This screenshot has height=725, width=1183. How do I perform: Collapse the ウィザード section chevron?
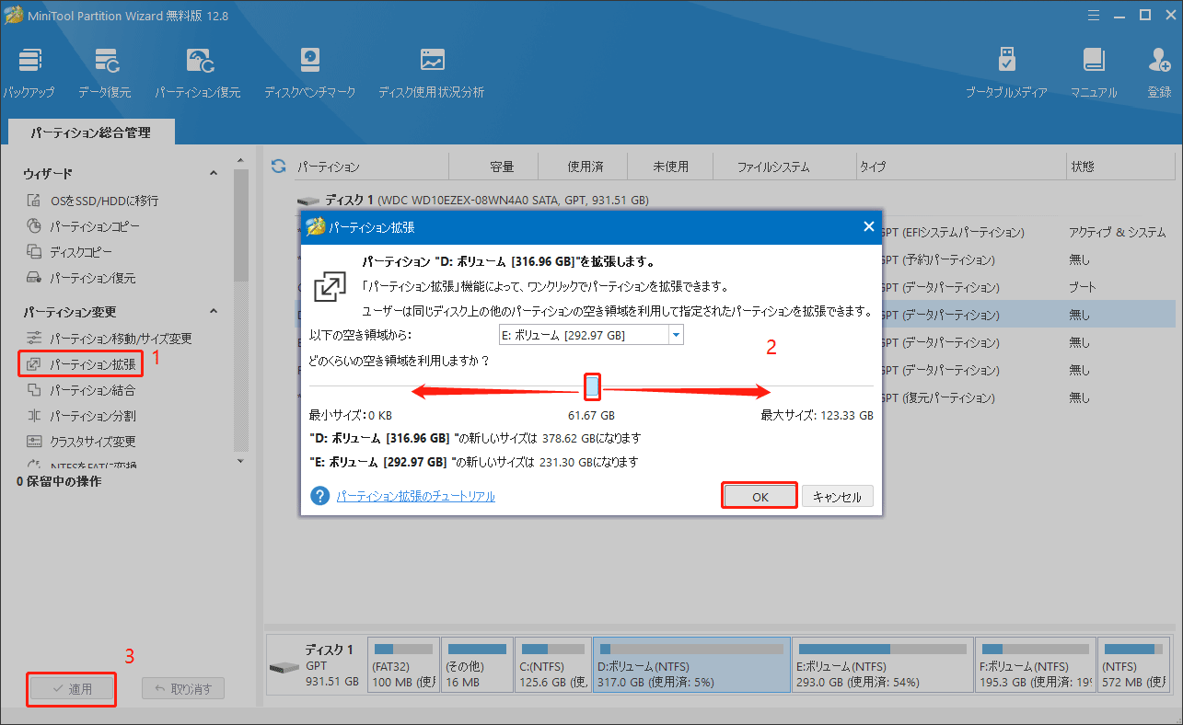tap(214, 173)
